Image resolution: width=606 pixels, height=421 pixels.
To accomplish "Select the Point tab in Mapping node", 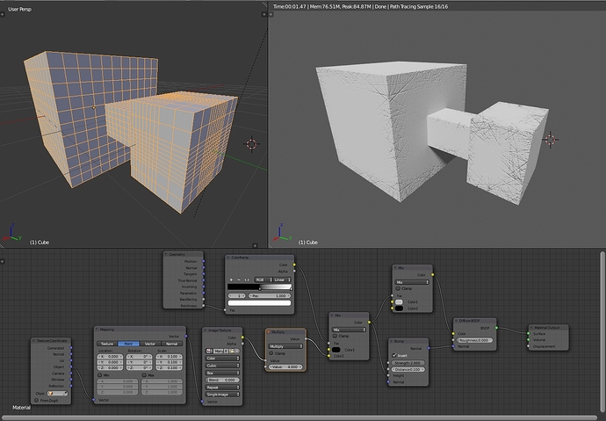I will pyautogui.click(x=128, y=344).
